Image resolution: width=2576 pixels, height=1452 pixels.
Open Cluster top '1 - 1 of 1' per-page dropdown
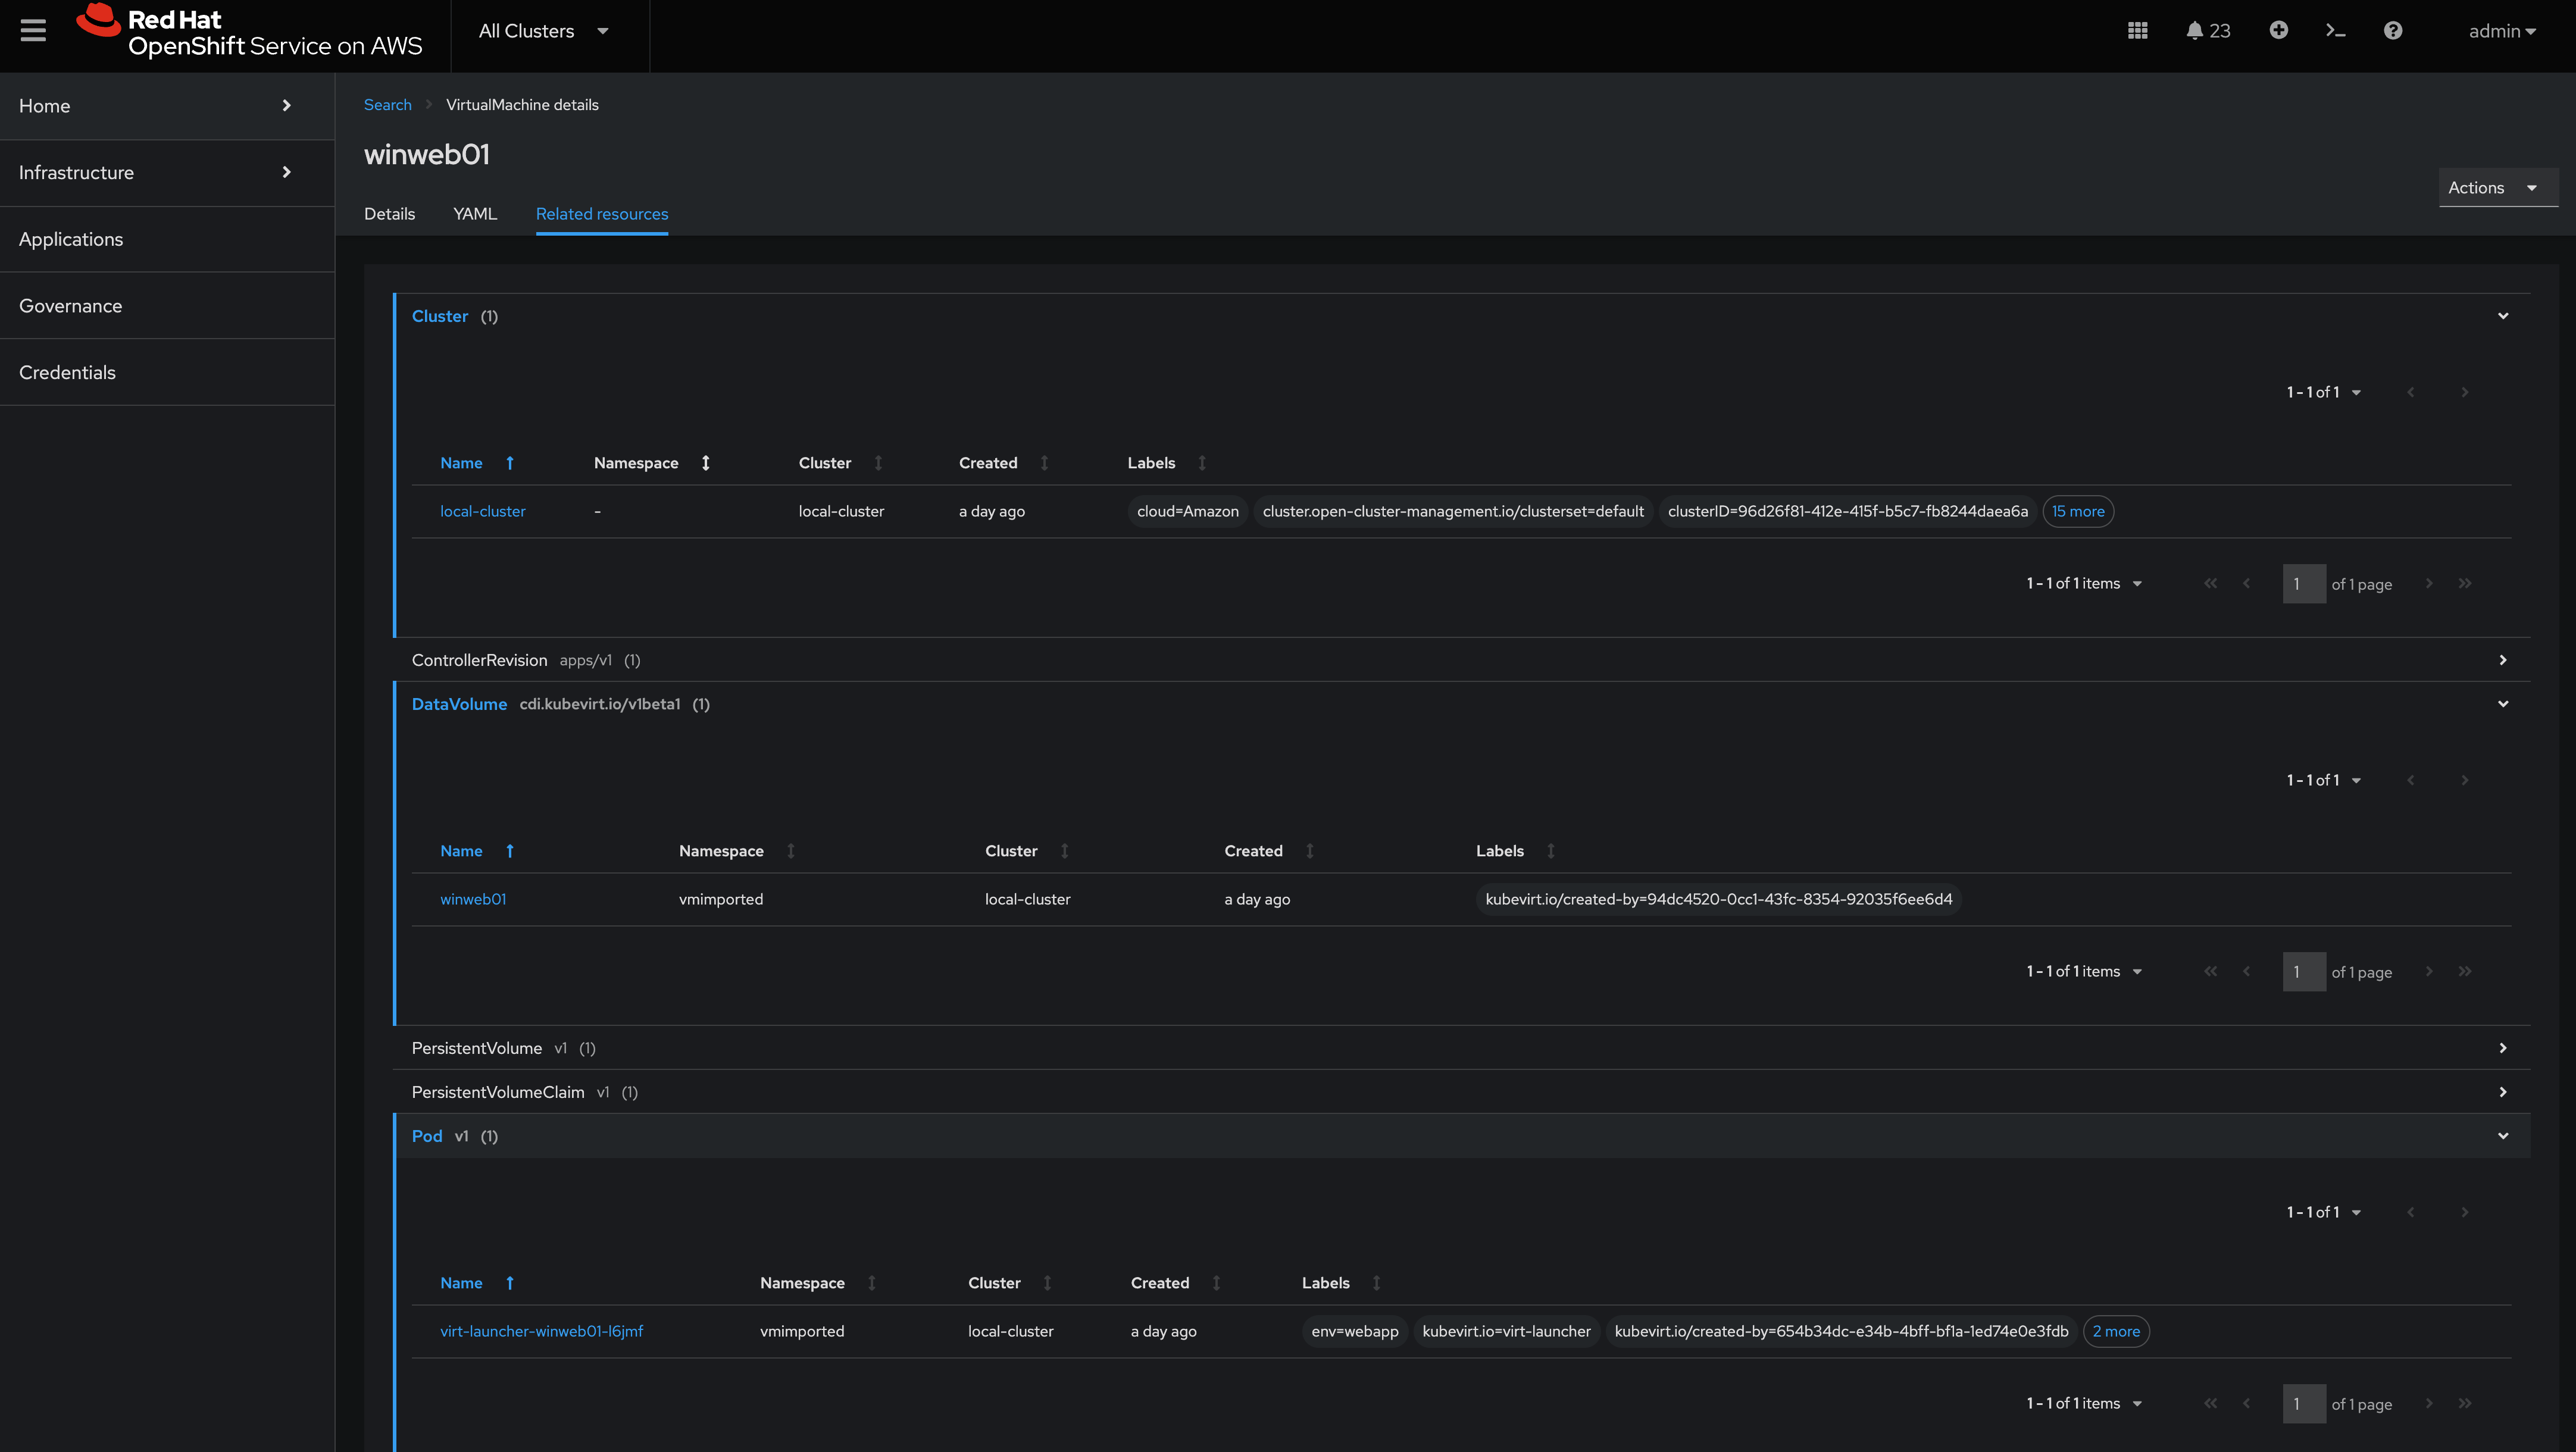[x=2323, y=392]
